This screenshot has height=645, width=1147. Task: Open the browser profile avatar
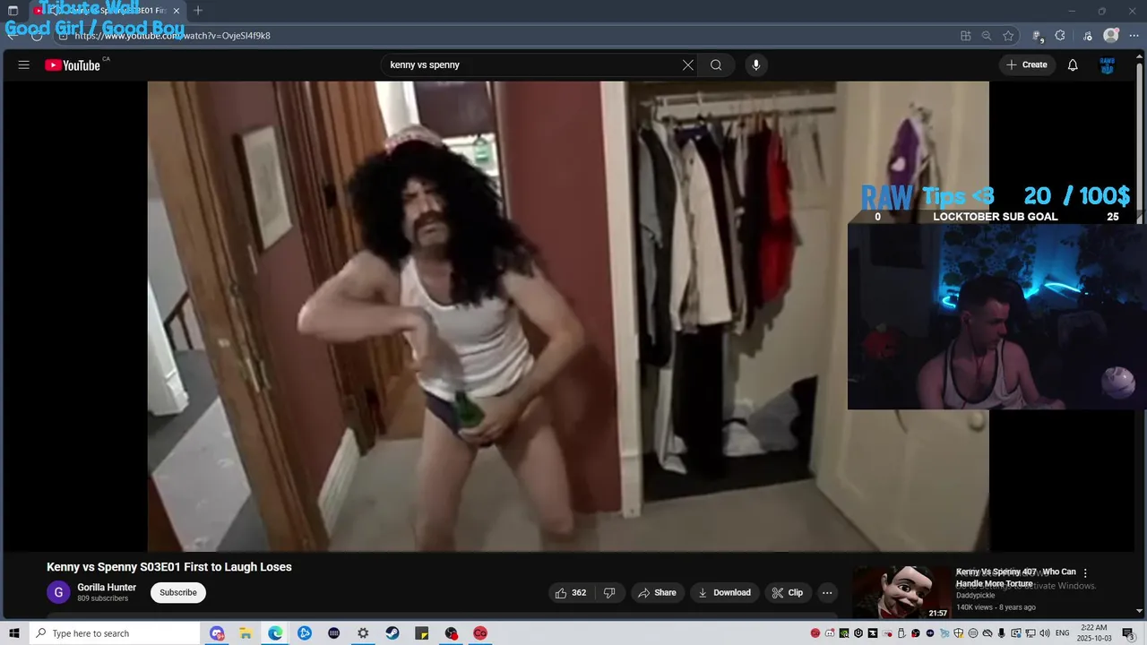[x=1111, y=36]
